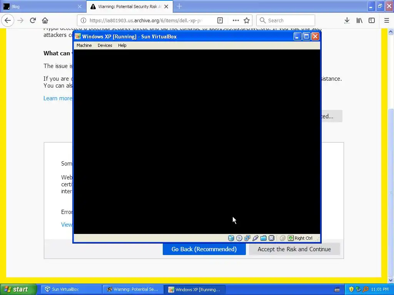Image resolution: width=394 pixels, height=295 pixels.
Task: Click the network adapters icon in VirtualBox status bar
Action: pos(247,238)
